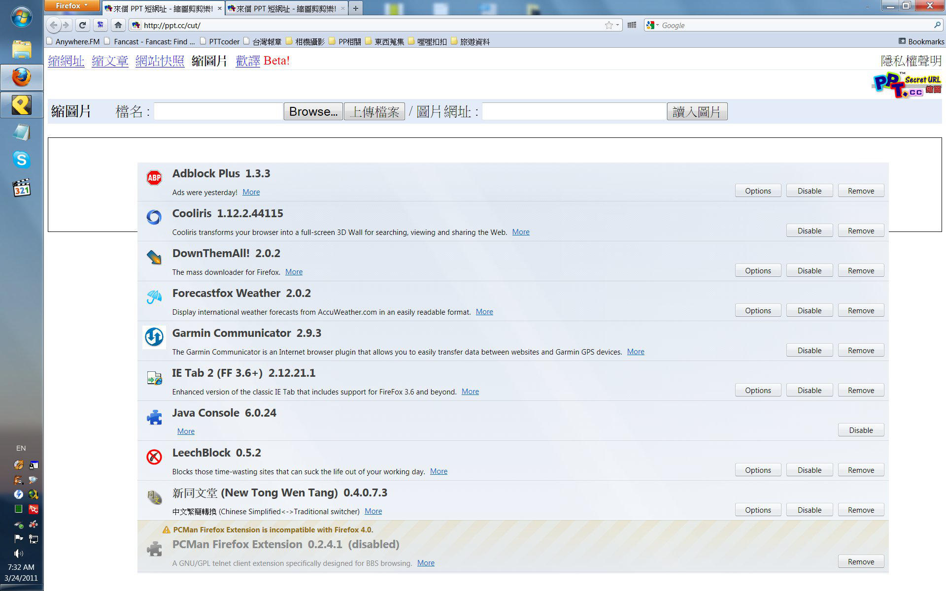Launch Skype from the taskbar
Viewport: 946px width, 591px height.
(21, 160)
